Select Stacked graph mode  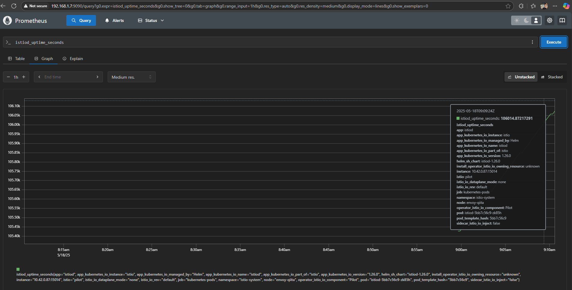point(552,77)
